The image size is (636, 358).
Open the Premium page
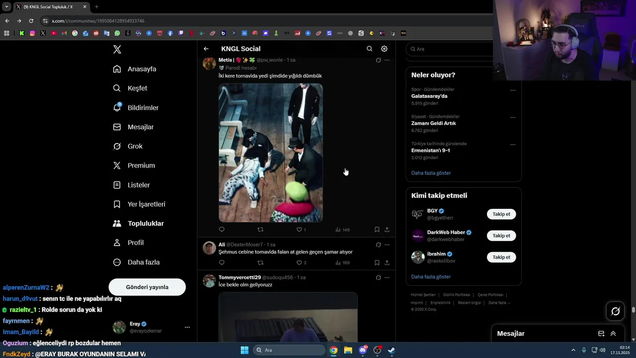click(134, 166)
